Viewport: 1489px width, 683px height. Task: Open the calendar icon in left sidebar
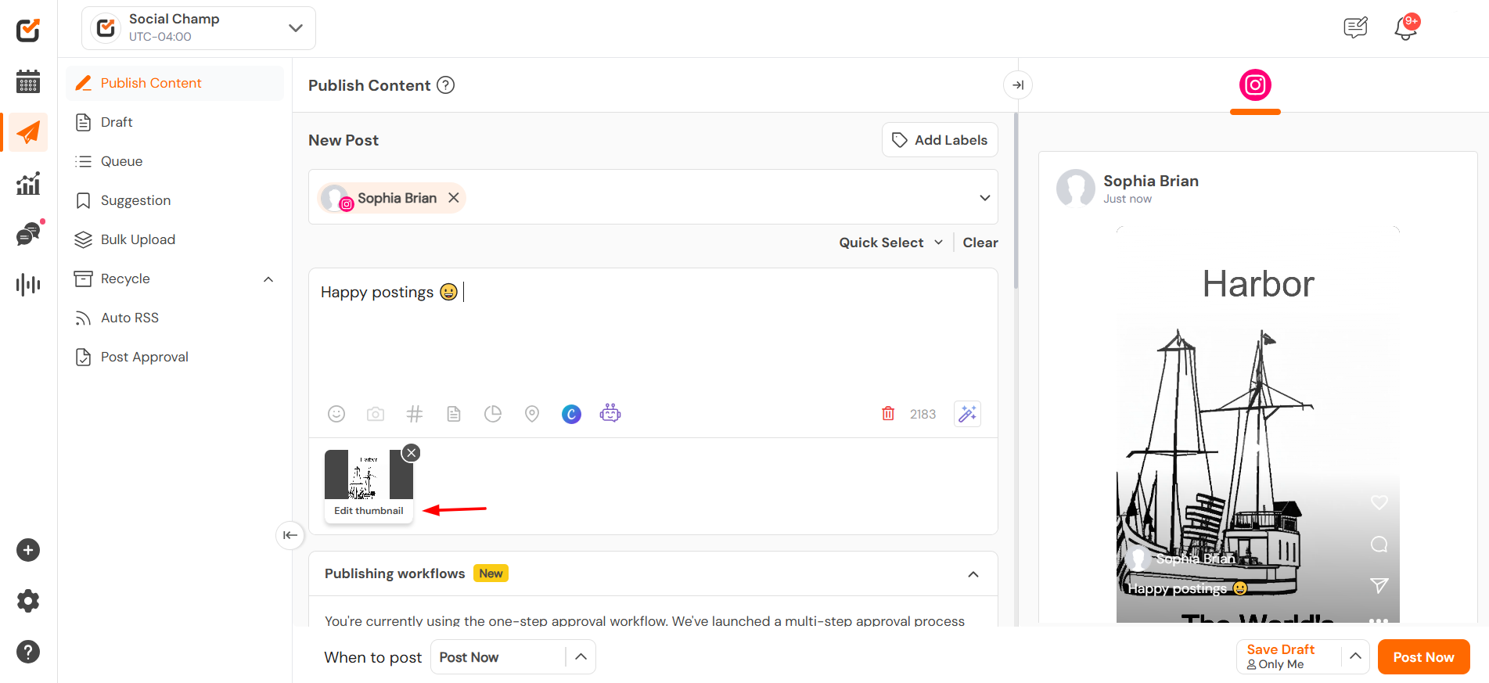[x=28, y=81]
